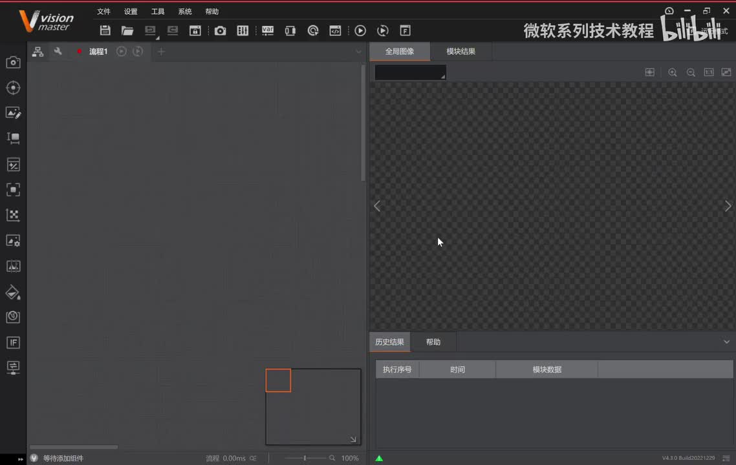Open the controller sliders icon

point(243,30)
